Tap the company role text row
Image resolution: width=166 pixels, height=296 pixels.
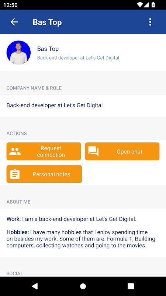click(83, 105)
